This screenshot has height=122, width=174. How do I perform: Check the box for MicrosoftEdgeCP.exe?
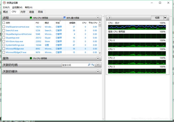(4, 52)
